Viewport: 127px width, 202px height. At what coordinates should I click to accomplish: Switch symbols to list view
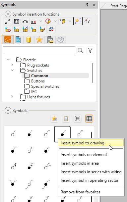point(78,119)
